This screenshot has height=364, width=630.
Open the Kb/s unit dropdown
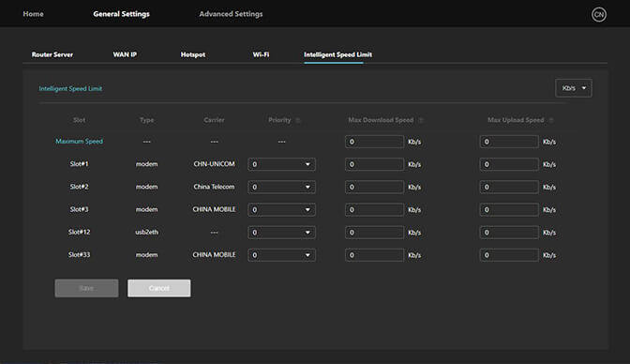[574, 88]
